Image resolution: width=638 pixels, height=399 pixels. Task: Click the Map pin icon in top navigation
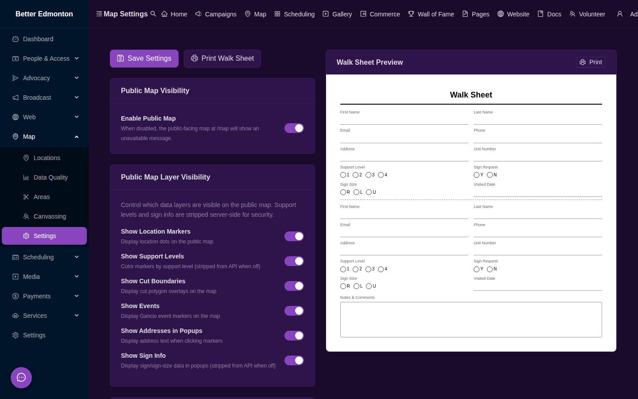point(248,14)
